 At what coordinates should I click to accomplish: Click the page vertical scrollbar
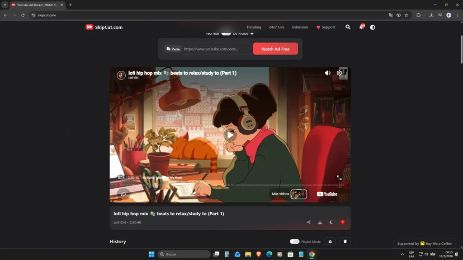coord(461,49)
